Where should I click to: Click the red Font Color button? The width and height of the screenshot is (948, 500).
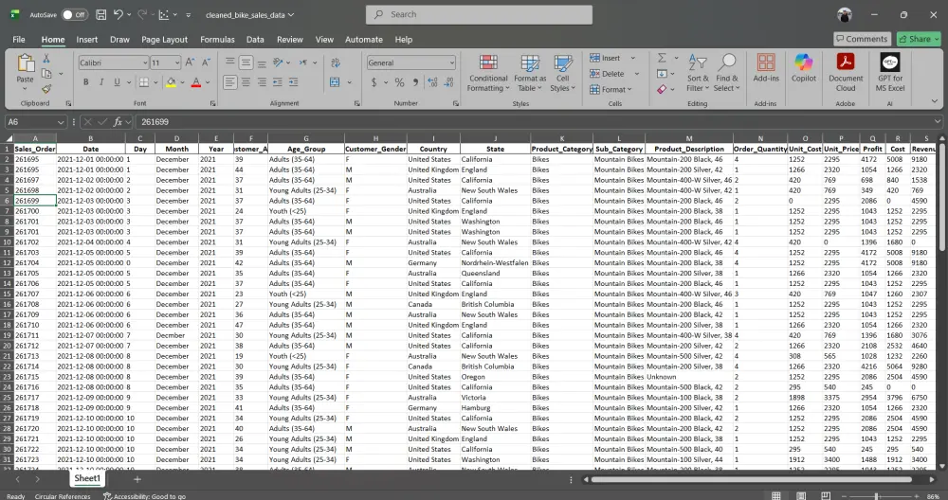[x=196, y=82]
